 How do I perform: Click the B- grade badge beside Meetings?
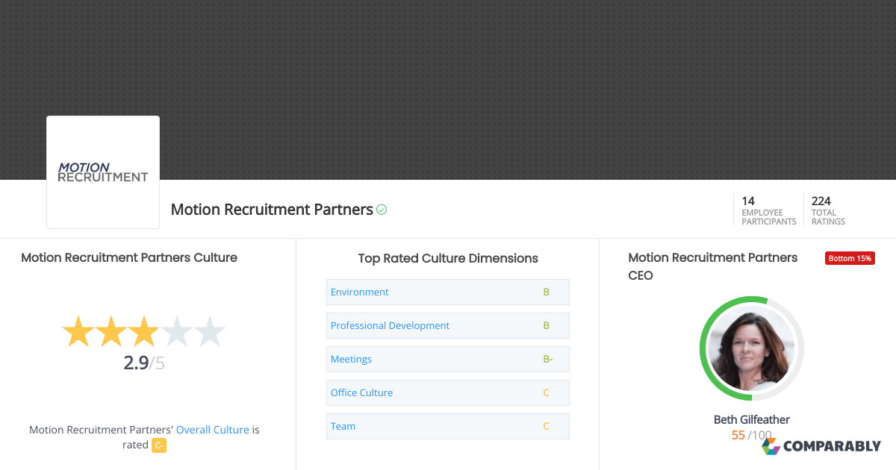[547, 359]
